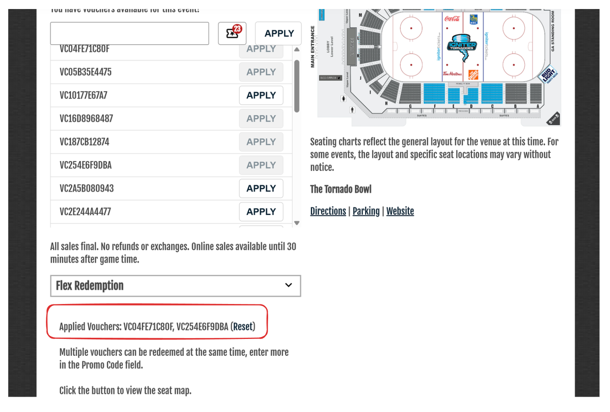The height and width of the screenshot is (412, 610).
Task: Click the voucher list scrollbar thumb
Action: (297, 86)
